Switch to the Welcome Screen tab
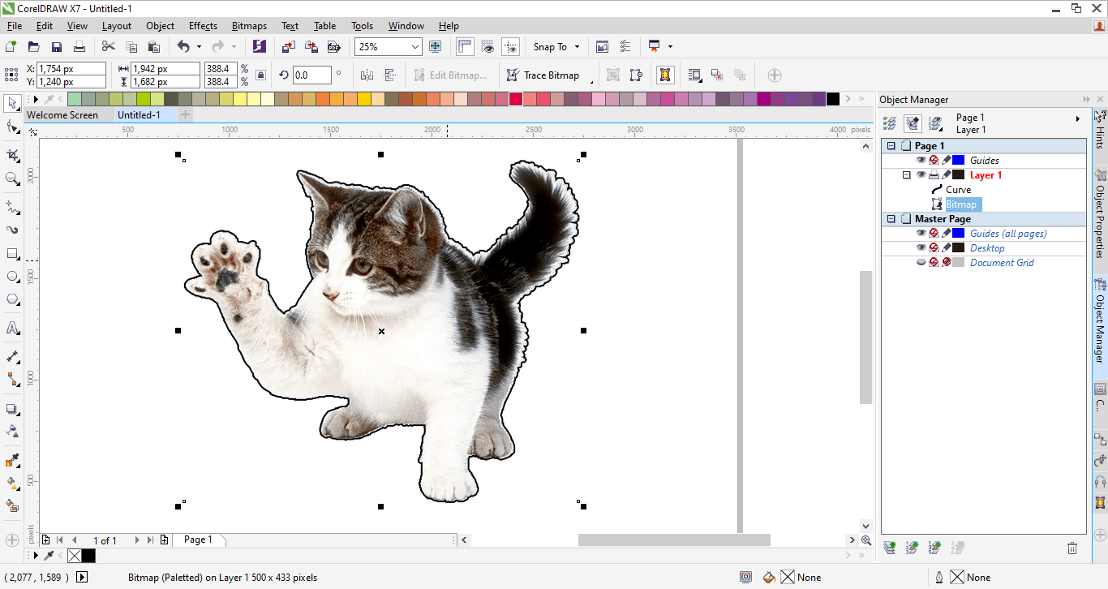 [x=62, y=115]
